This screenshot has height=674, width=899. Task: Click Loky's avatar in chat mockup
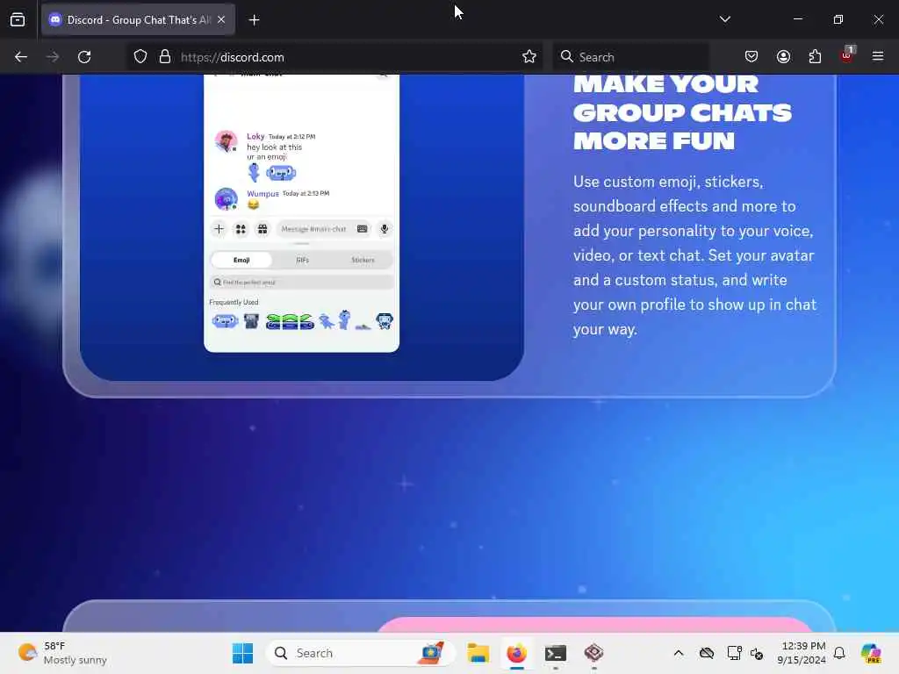(226, 141)
